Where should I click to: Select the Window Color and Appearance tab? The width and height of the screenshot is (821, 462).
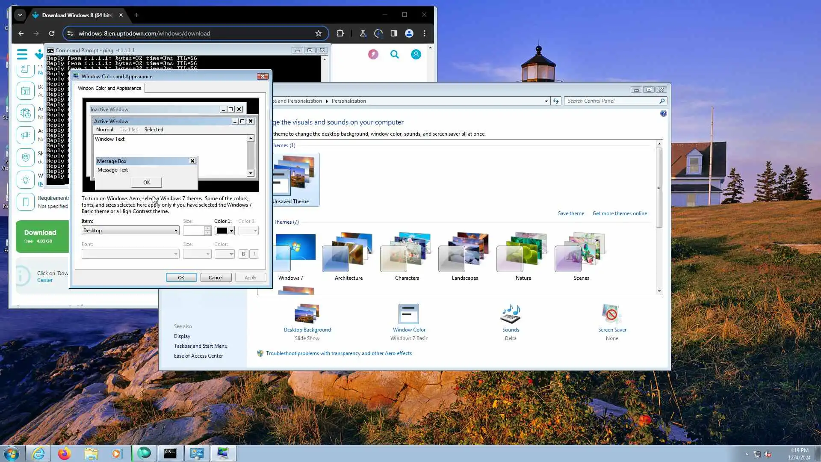(x=109, y=88)
